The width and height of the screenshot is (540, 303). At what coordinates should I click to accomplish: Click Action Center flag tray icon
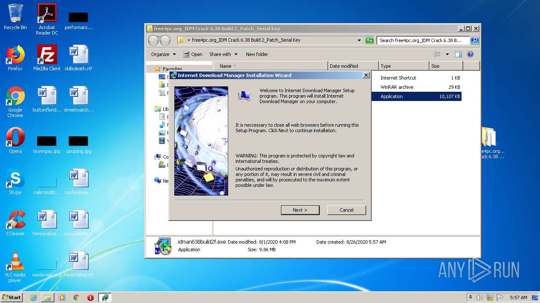coord(499,298)
